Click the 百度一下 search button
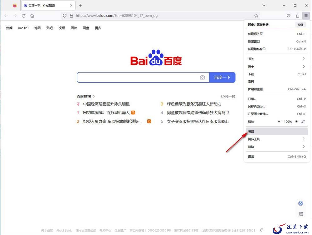This screenshot has height=235, width=312. [222, 77]
